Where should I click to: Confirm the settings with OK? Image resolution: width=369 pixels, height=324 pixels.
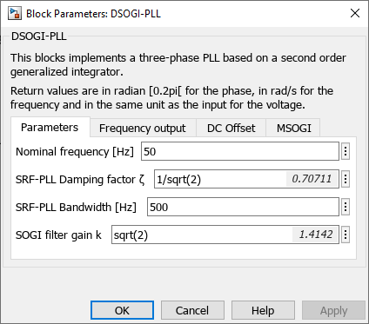tap(122, 310)
